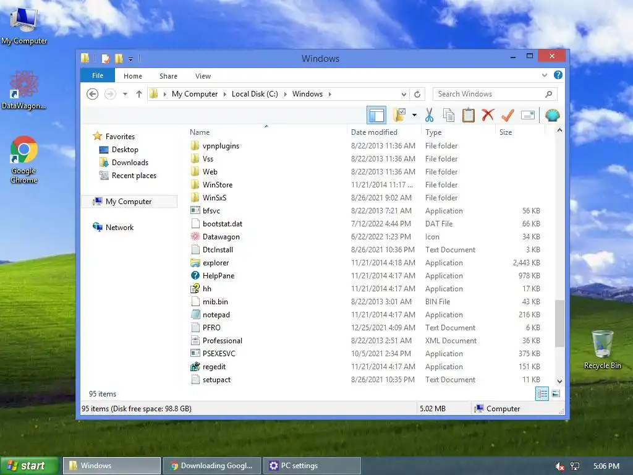
Task: Select the notepad application
Action: coord(216,315)
